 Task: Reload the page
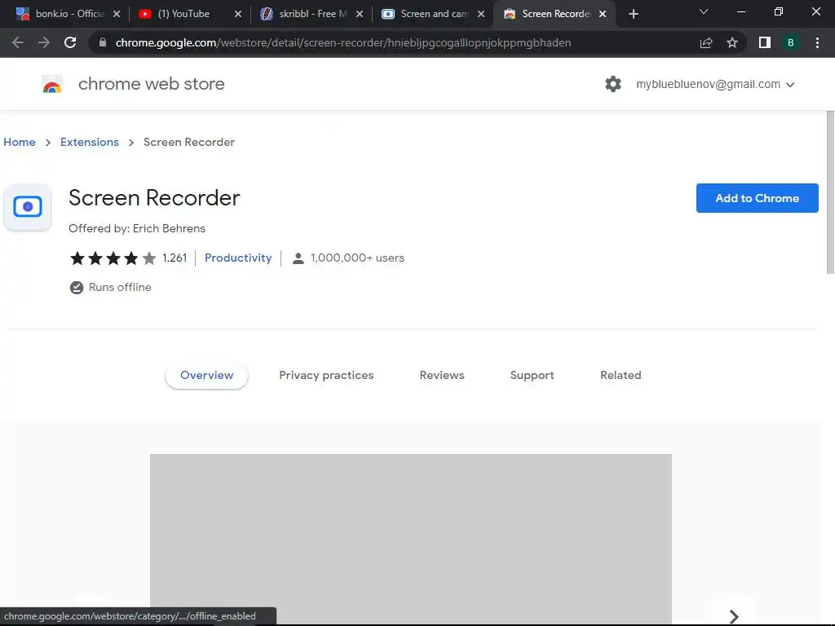70,42
